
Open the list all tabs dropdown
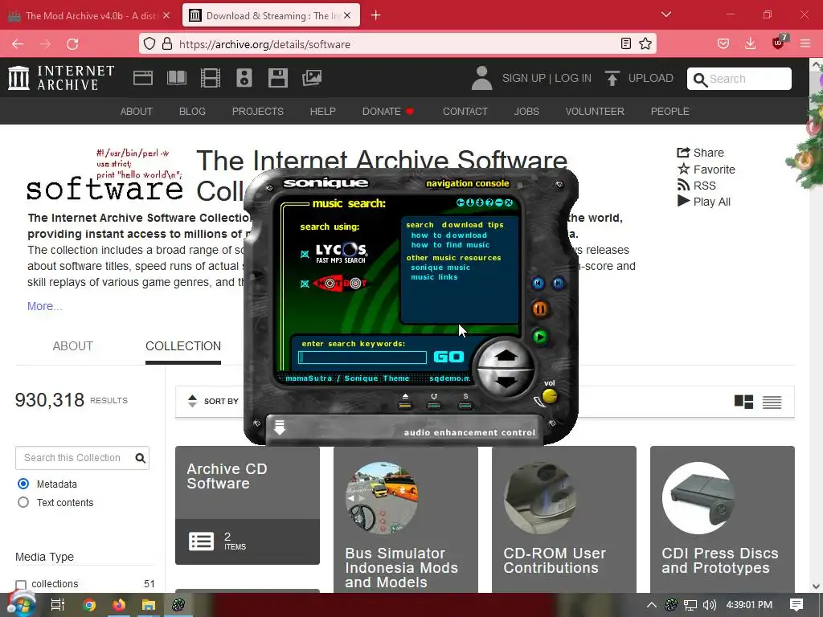666,14
